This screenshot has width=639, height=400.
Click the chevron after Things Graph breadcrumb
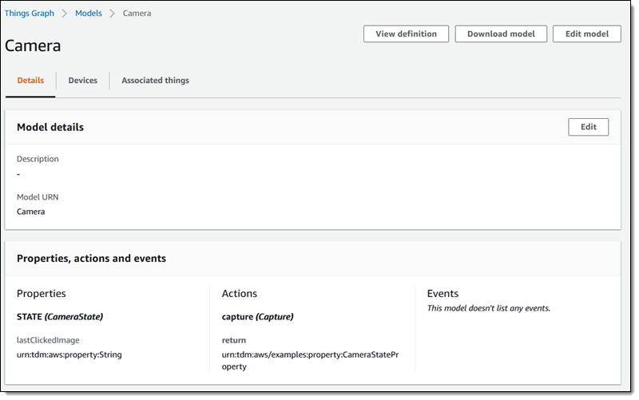[65, 14]
